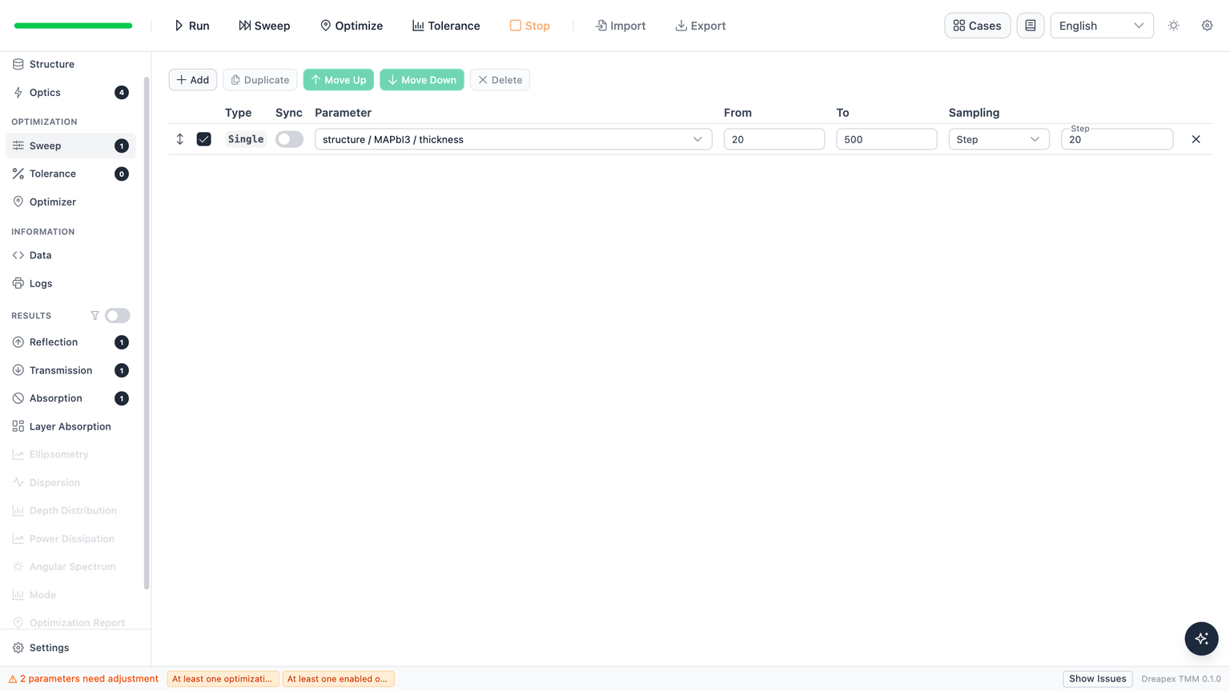Open the notes panel icon beside Cases
Viewport: 1230px width, 691px height.
(x=1030, y=26)
